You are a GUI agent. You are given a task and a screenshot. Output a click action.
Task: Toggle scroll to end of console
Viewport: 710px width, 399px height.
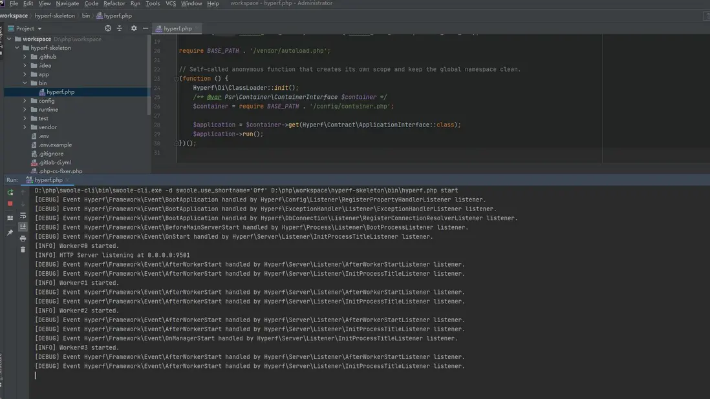[x=23, y=227]
